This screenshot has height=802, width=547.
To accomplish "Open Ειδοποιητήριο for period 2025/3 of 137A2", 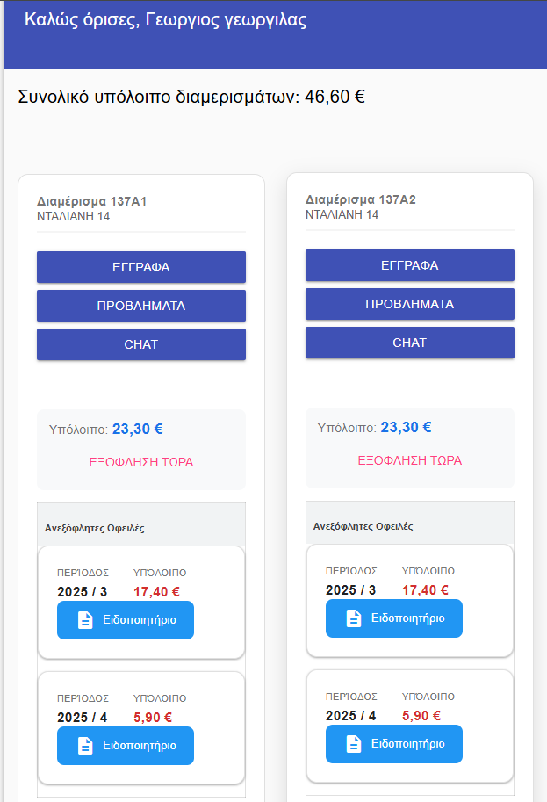I will (x=393, y=618).
